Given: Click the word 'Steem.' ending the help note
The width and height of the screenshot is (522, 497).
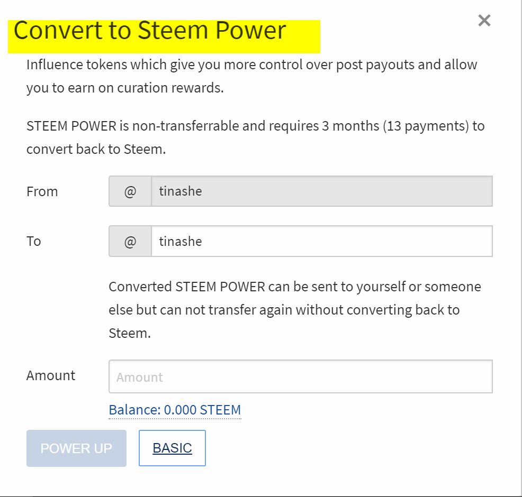Looking at the screenshot, I should pyautogui.click(x=130, y=333).
